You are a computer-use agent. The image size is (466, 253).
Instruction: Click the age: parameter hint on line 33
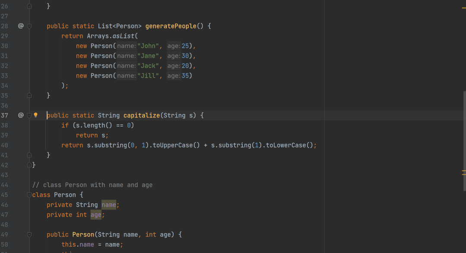(174, 76)
